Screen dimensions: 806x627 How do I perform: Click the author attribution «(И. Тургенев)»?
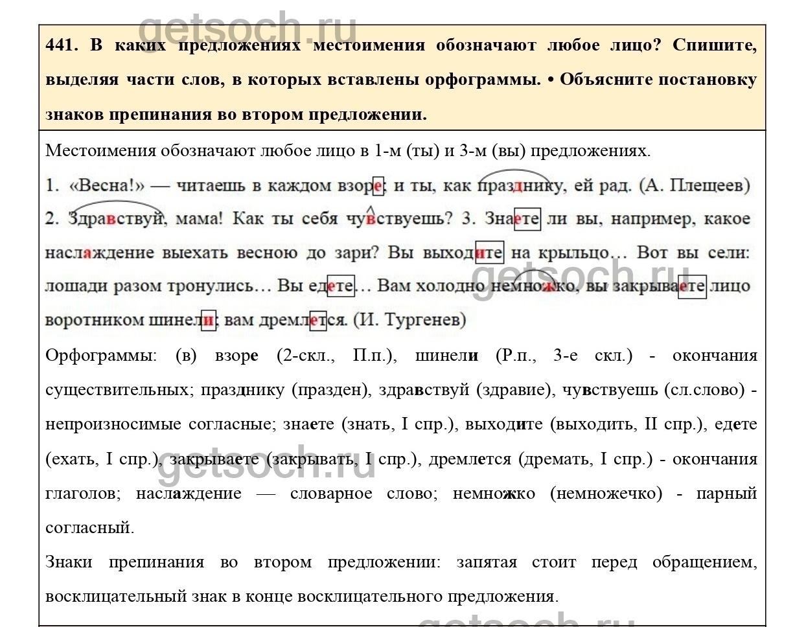pyautogui.click(x=409, y=320)
